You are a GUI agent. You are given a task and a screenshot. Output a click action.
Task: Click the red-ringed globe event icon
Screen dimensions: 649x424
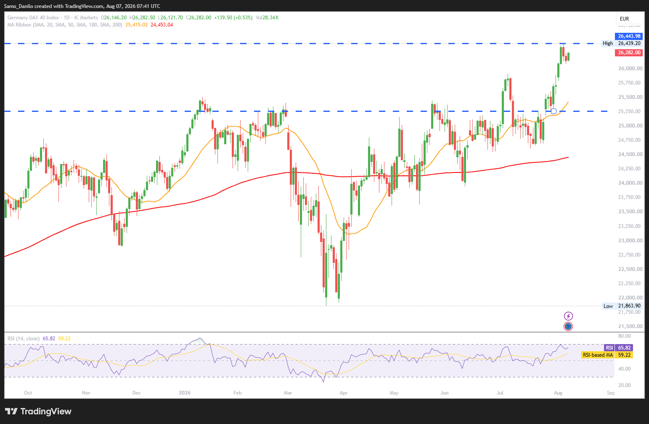pos(568,326)
